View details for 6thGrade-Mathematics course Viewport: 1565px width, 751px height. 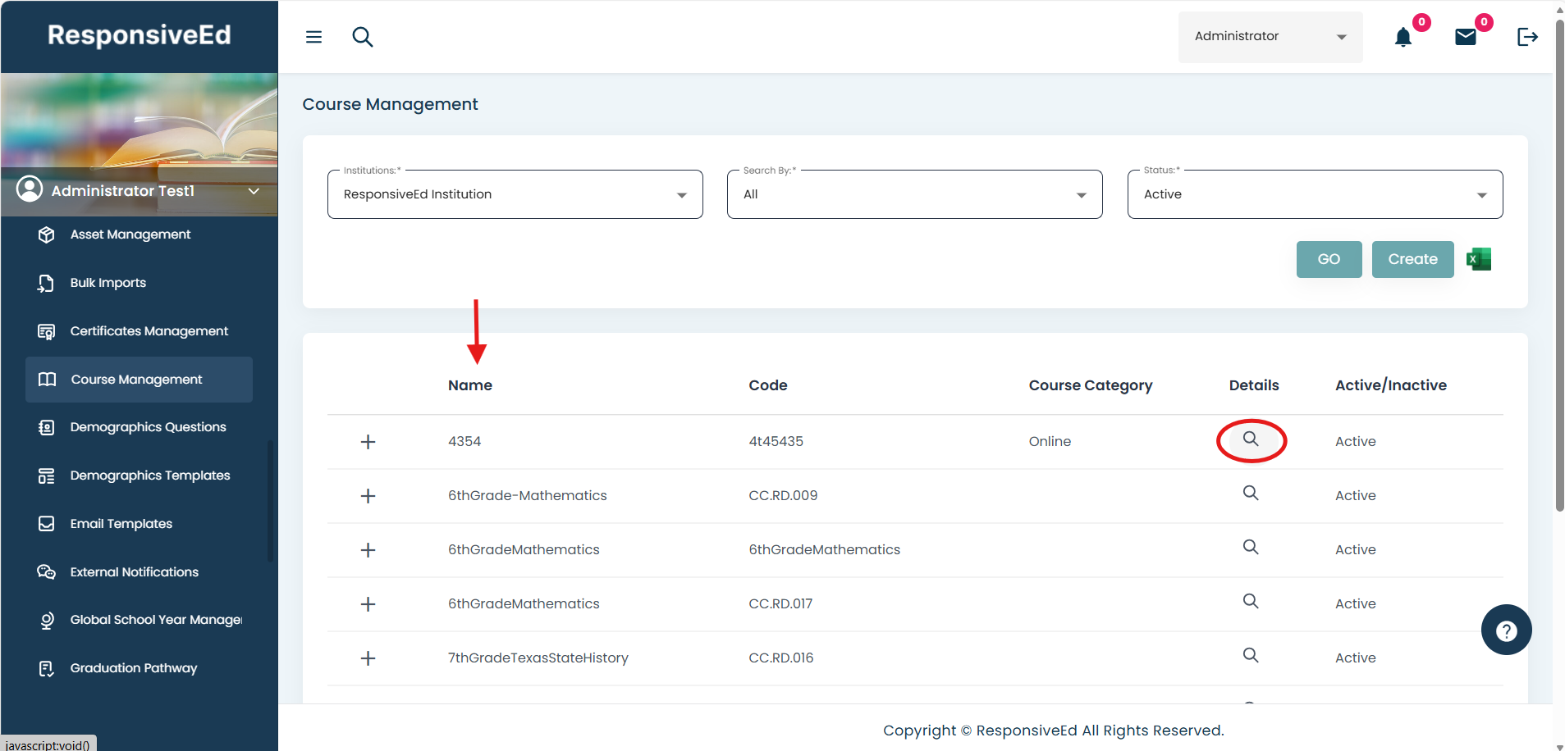[1251, 494]
